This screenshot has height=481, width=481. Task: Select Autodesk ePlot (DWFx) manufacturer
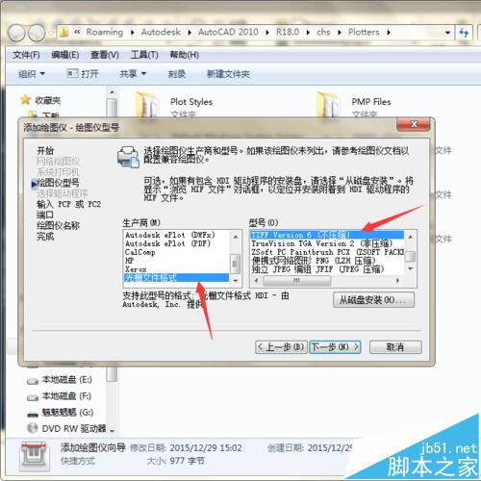177,235
